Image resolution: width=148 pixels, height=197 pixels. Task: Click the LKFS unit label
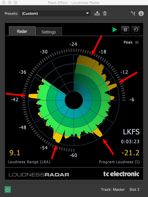tap(131, 132)
